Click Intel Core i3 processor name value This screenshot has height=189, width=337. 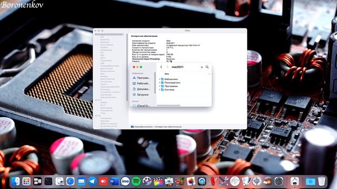click(x=183, y=46)
